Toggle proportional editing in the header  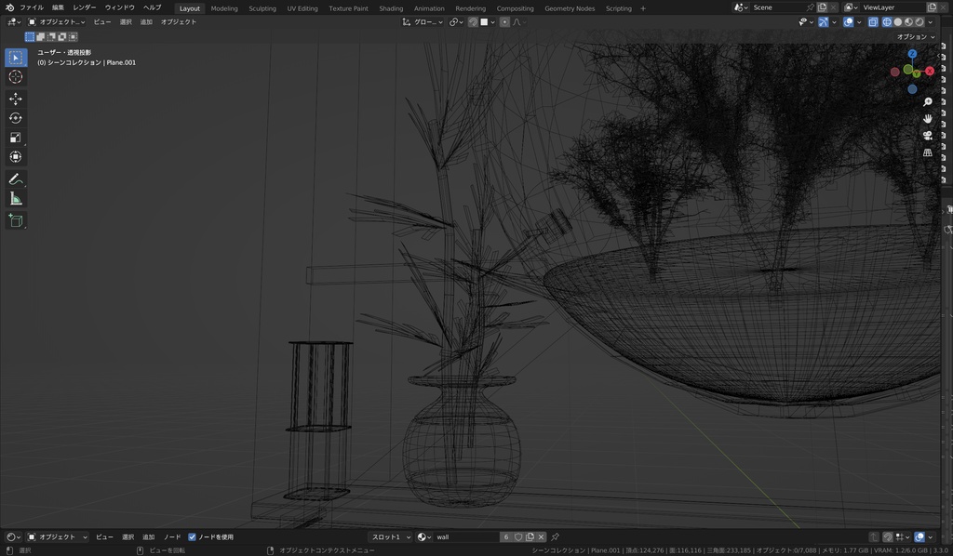pyautogui.click(x=504, y=22)
